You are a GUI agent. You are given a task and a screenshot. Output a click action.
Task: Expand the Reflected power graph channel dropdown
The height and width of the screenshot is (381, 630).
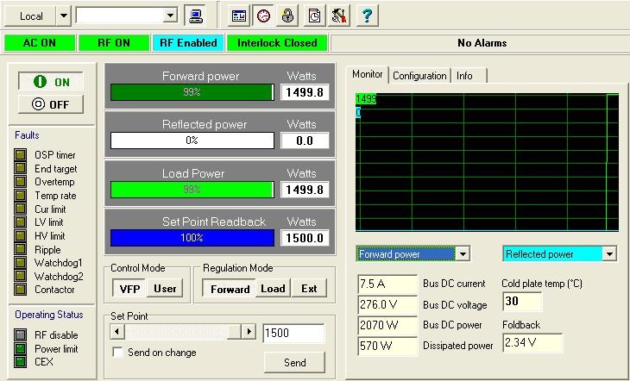click(x=610, y=254)
